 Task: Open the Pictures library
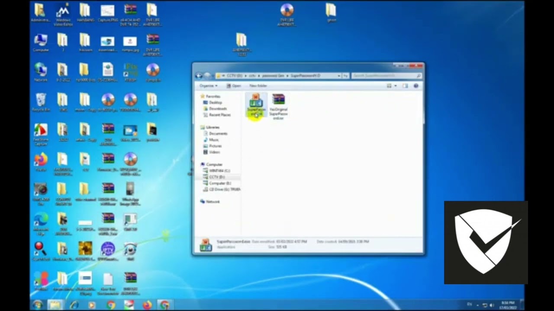click(213, 146)
